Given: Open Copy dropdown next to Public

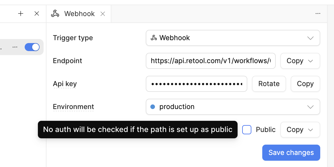Looking at the screenshot, I should click(300, 129).
